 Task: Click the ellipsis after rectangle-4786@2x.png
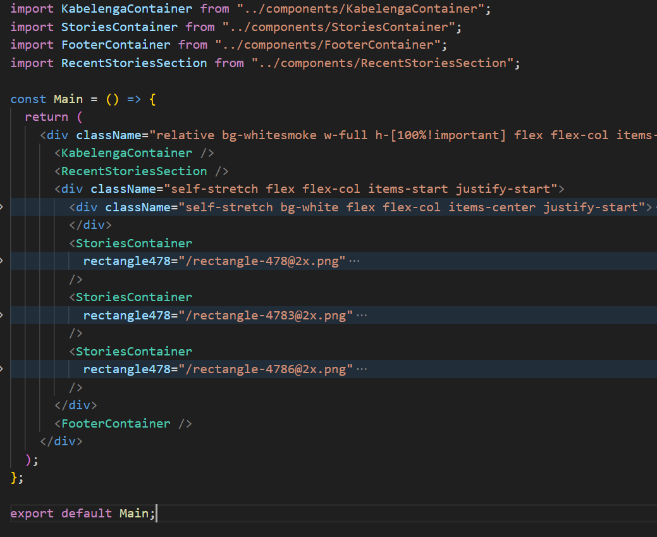point(360,369)
